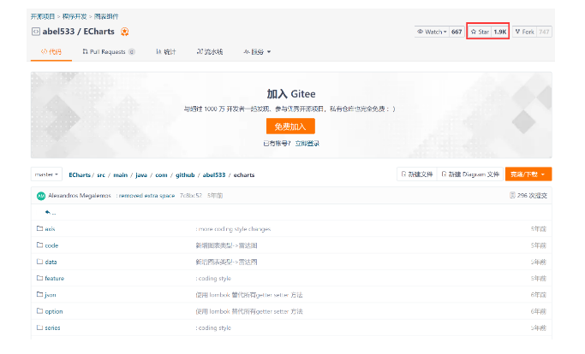The height and width of the screenshot is (354, 585).
Task: Click the folder icon beside feature
Action: 39,278
